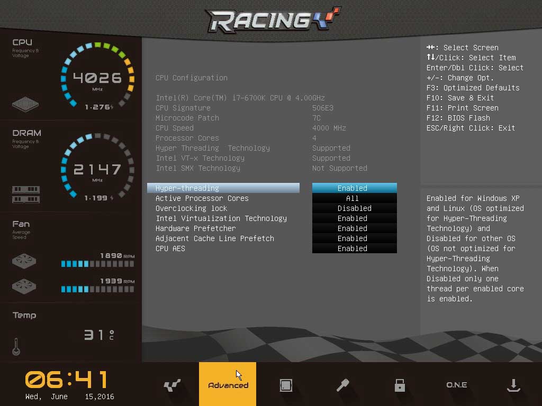The image size is (542, 406).
Task: Click the CPU Configuration heading
Action: tap(192, 78)
